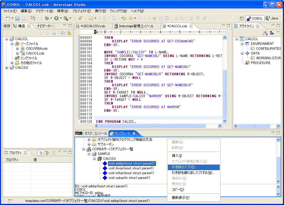Select void divop(inout struct param1) template
The image size is (284, 205).
point(131,168)
